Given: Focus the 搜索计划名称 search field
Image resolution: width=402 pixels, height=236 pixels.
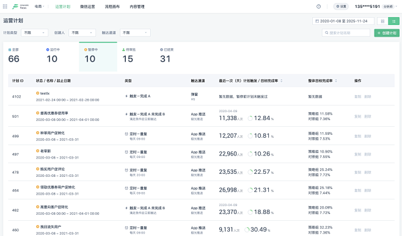Looking at the screenshot, I should 346,33.
